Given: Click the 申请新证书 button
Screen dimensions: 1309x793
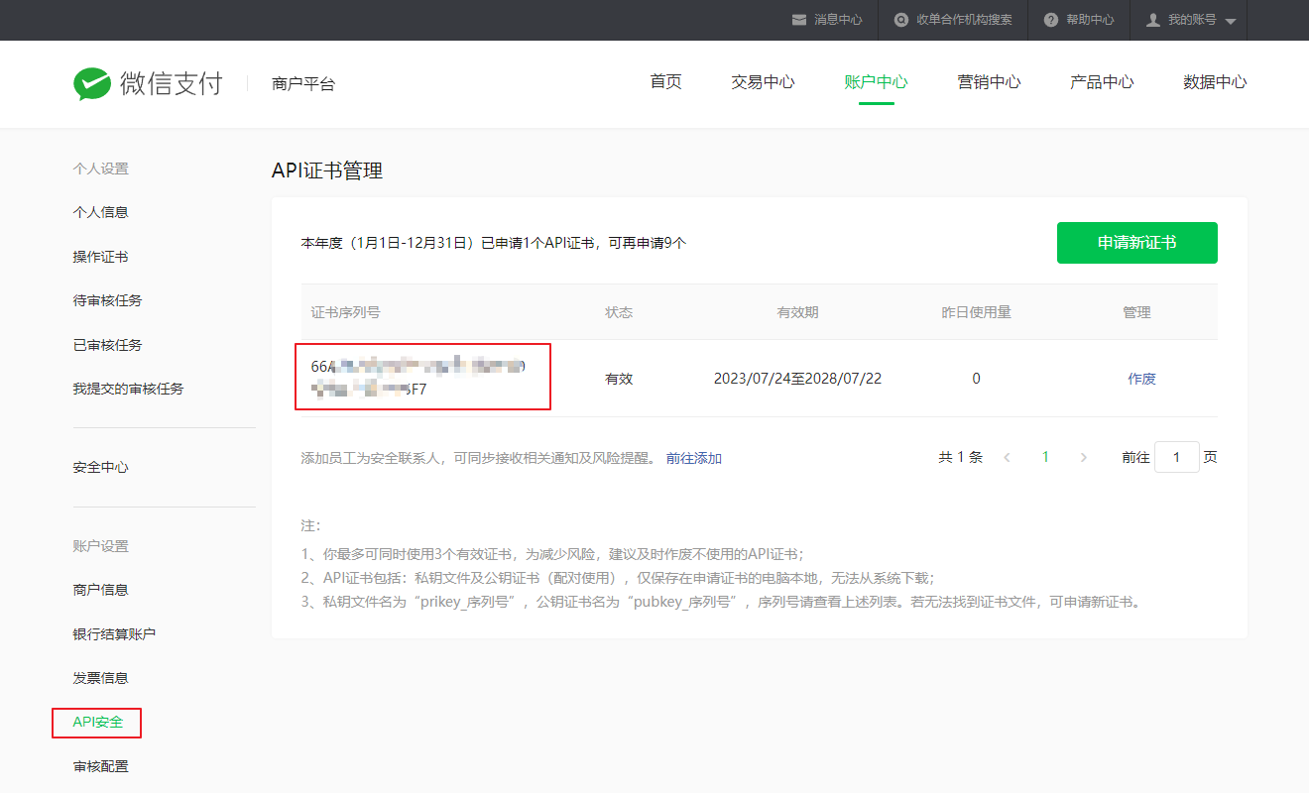Looking at the screenshot, I should [1136, 243].
